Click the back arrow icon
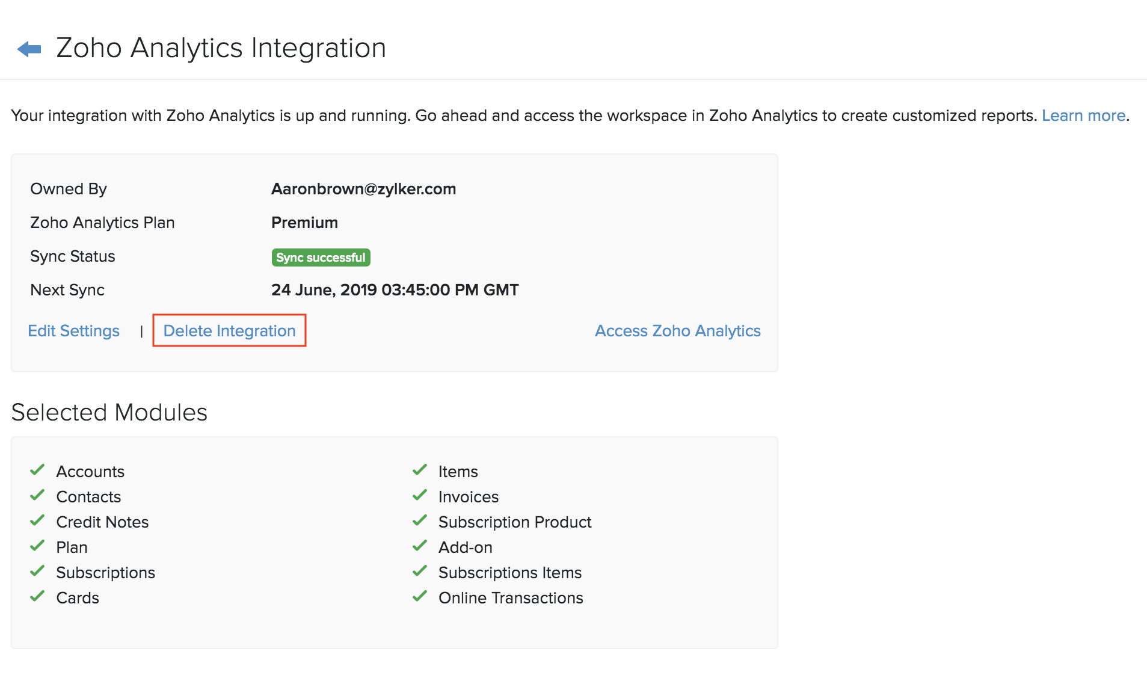Viewport: 1147px width, 678px height. tap(29, 48)
